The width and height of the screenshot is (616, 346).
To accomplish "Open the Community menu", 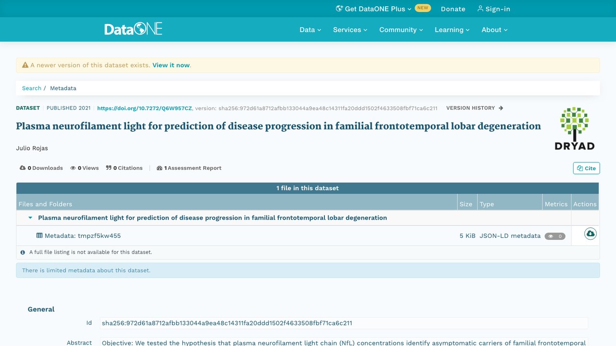I will (401, 30).
